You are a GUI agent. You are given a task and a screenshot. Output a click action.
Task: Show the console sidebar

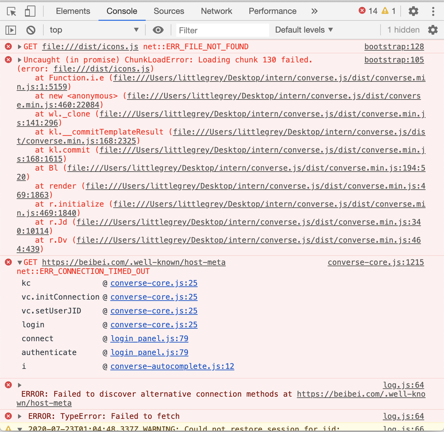[11, 30]
